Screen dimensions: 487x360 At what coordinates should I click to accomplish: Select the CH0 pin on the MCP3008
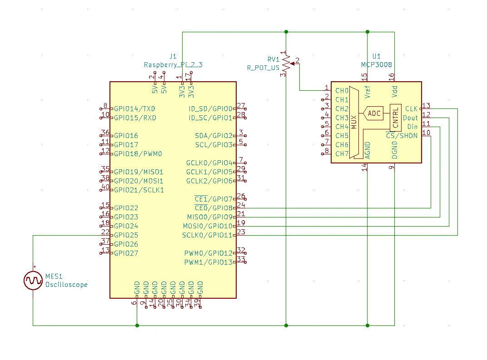coord(342,90)
